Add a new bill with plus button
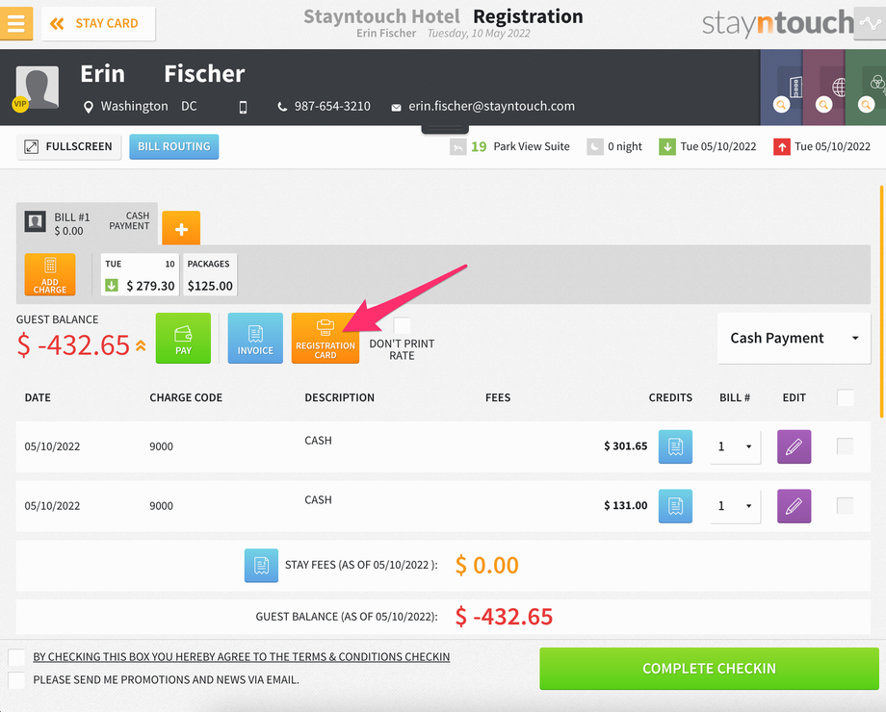This screenshot has width=886, height=712. pyautogui.click(x=181, y=228)
